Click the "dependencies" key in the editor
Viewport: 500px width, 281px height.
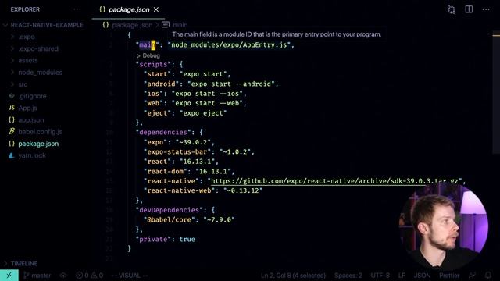click(x=163, y=133)
